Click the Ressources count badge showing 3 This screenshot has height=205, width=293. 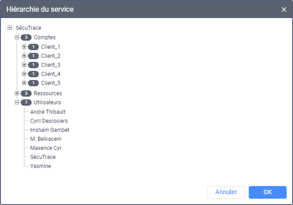tap(26, 93)
